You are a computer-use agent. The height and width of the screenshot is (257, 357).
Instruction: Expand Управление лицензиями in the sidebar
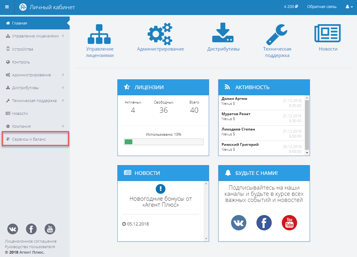[x=35, y=36]
